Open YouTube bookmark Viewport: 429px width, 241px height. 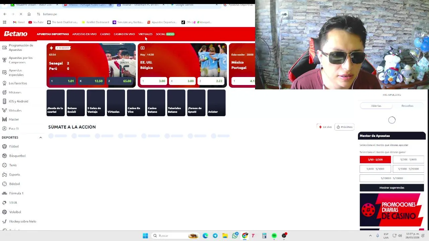pyautogui.click(x=36, y=22)
